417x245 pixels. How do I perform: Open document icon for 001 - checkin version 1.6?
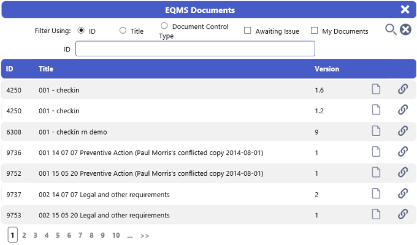coord(376,89)
